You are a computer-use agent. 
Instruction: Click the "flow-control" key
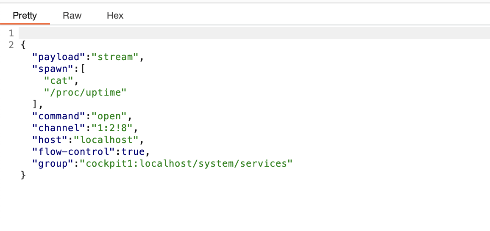click(73, 152)
